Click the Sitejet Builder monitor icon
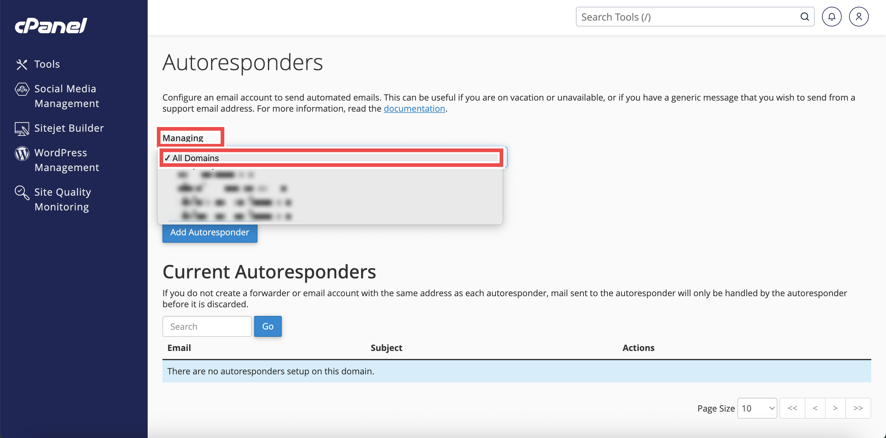The image size is (886, 438). pyautogui.click(x=22, y=129)
